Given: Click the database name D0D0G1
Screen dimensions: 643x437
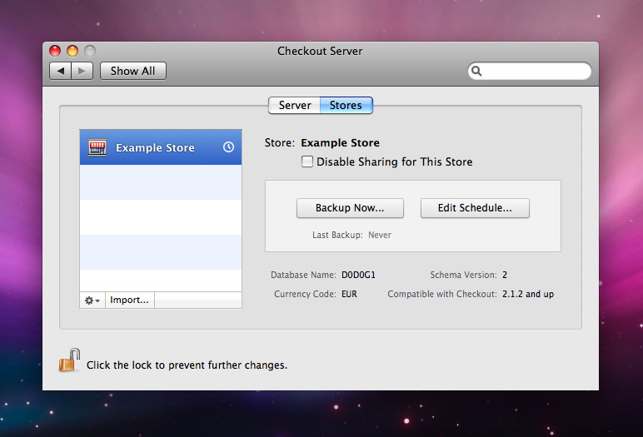Looking at the screenshot, I should (358, 275).
